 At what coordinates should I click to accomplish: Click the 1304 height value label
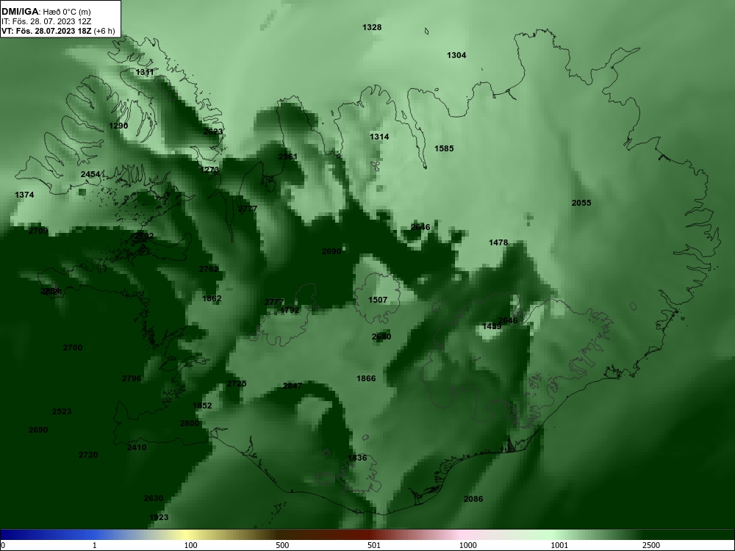(x=456, y=55)
